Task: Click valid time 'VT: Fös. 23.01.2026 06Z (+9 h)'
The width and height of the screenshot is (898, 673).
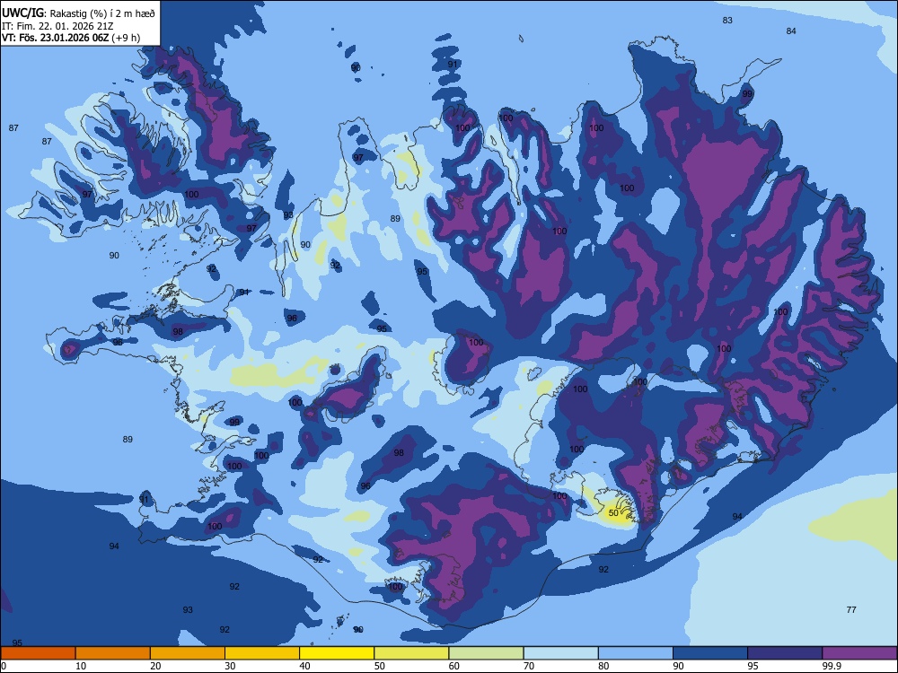Action: coord(71,39)
